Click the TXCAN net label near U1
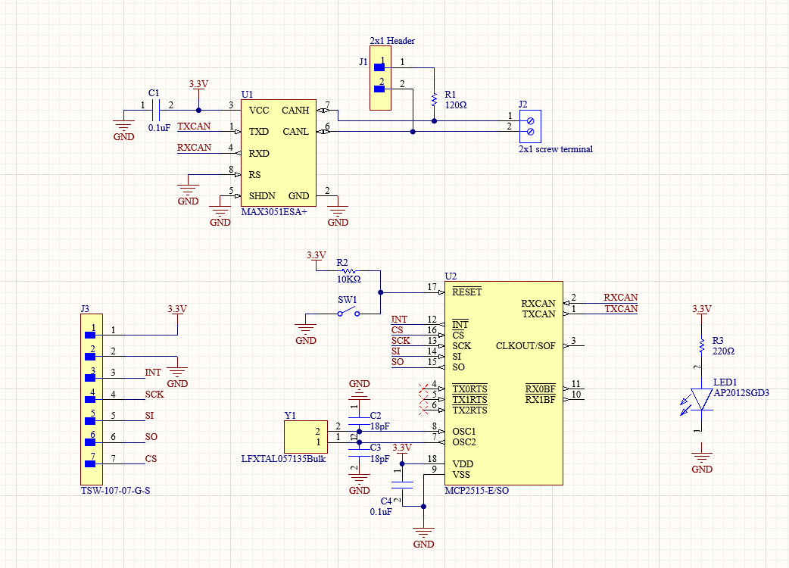 point(194,126)
